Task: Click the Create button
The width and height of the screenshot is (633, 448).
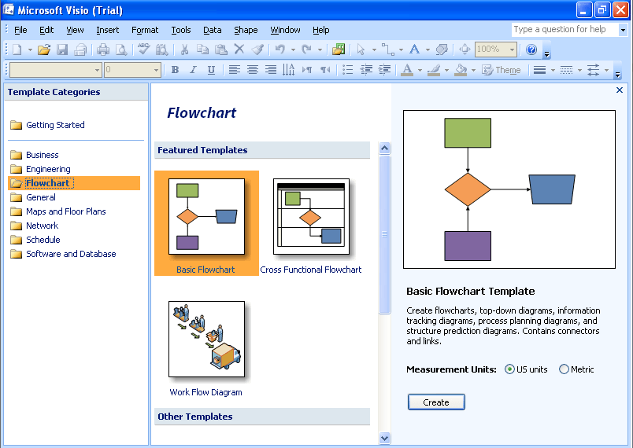Action: coord(436,402)
